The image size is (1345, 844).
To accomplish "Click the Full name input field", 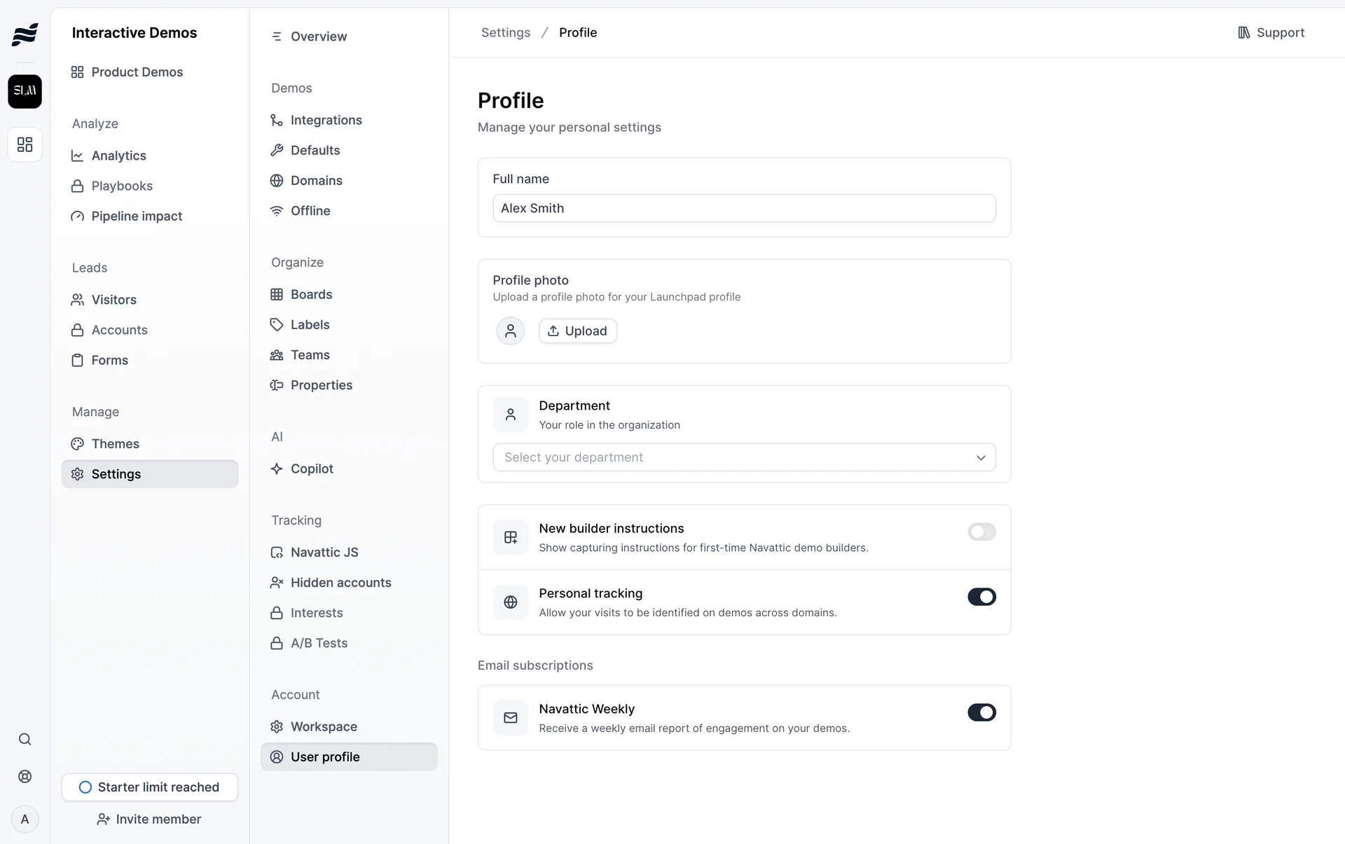I will pos(744,208).
